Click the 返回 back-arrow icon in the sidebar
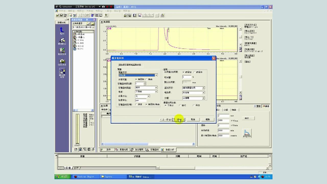The width and height of the screenshot is (327, 184). (x=62, y=30)
